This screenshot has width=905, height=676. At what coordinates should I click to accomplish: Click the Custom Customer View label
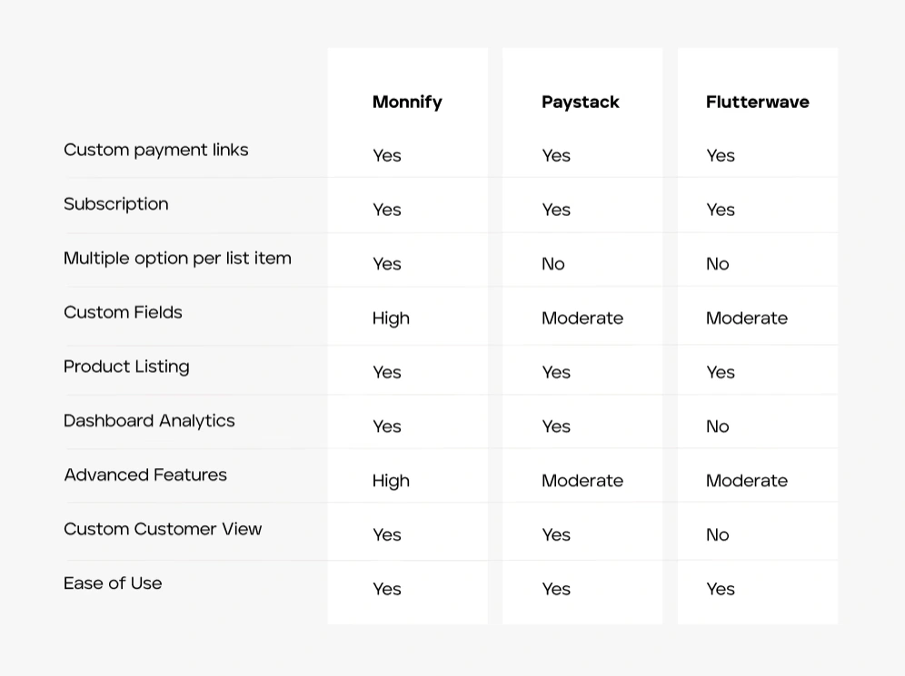(163, 529)
